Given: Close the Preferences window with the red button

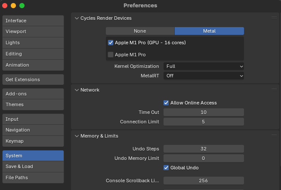Looking at the screenshot, I should 5,6.
